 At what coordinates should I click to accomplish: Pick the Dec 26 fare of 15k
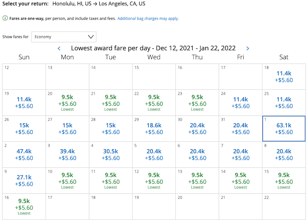(24, 129)
